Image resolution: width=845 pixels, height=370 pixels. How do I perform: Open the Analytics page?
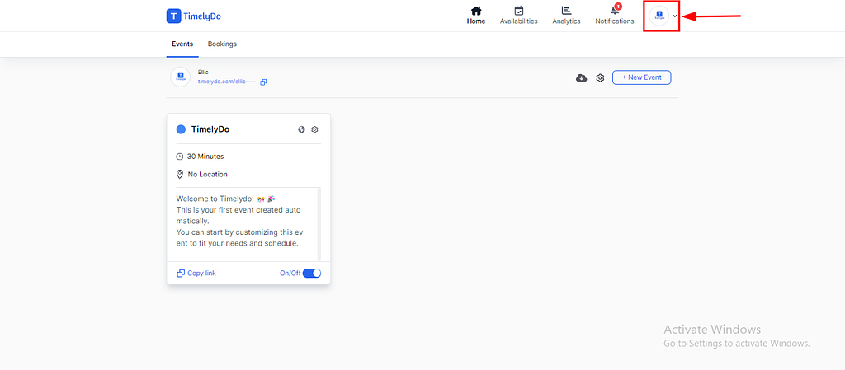point(566,16)
